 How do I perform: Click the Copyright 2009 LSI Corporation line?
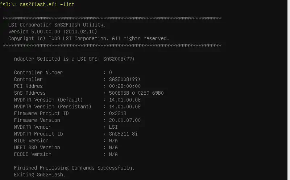coord(88,38)
